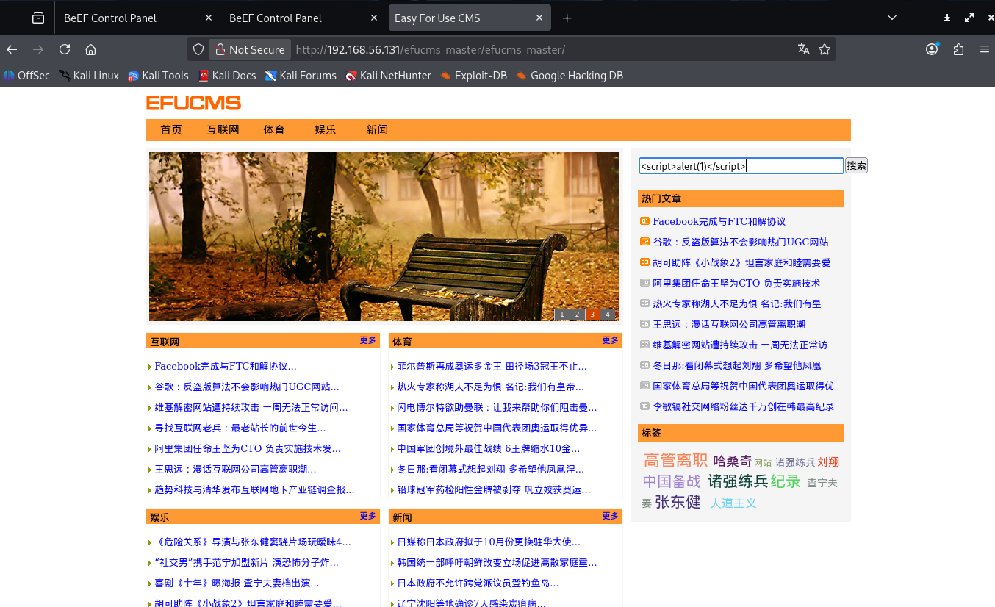Image resolution: width=995 pixels, height=607 pixels.
Task: Open a new browser tab
Action: click(x=567, y=18)
